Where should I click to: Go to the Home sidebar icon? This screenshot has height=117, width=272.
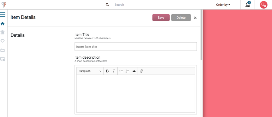coord(3,23)
